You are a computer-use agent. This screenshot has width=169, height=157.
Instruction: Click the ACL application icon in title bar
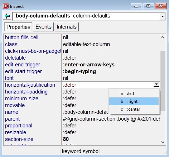6,6
